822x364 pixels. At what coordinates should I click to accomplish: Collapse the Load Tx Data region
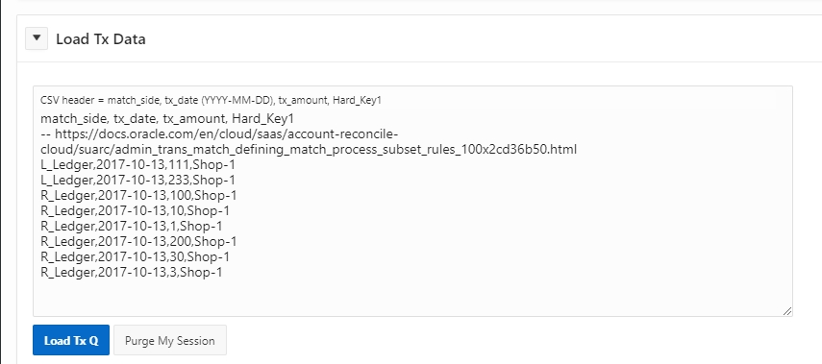pos(37,38)
